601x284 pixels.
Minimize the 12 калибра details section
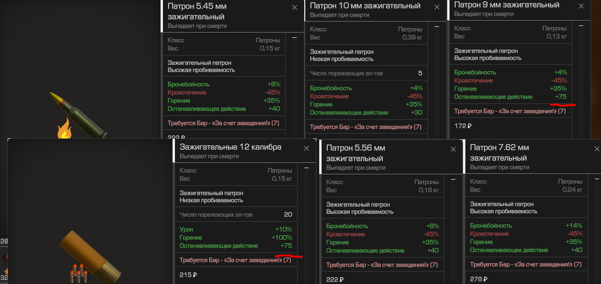[x=307, y=168]
